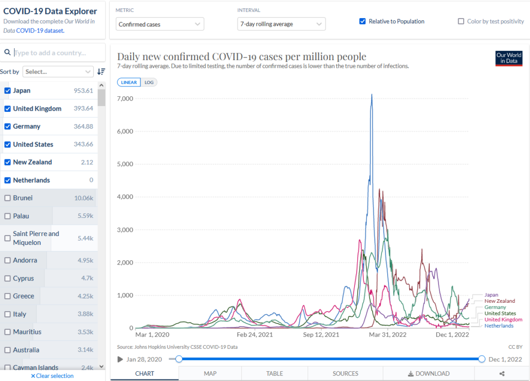Switch to the MAP tab
The height and width of the screenshot is (381, 530).
coord(210,373)
